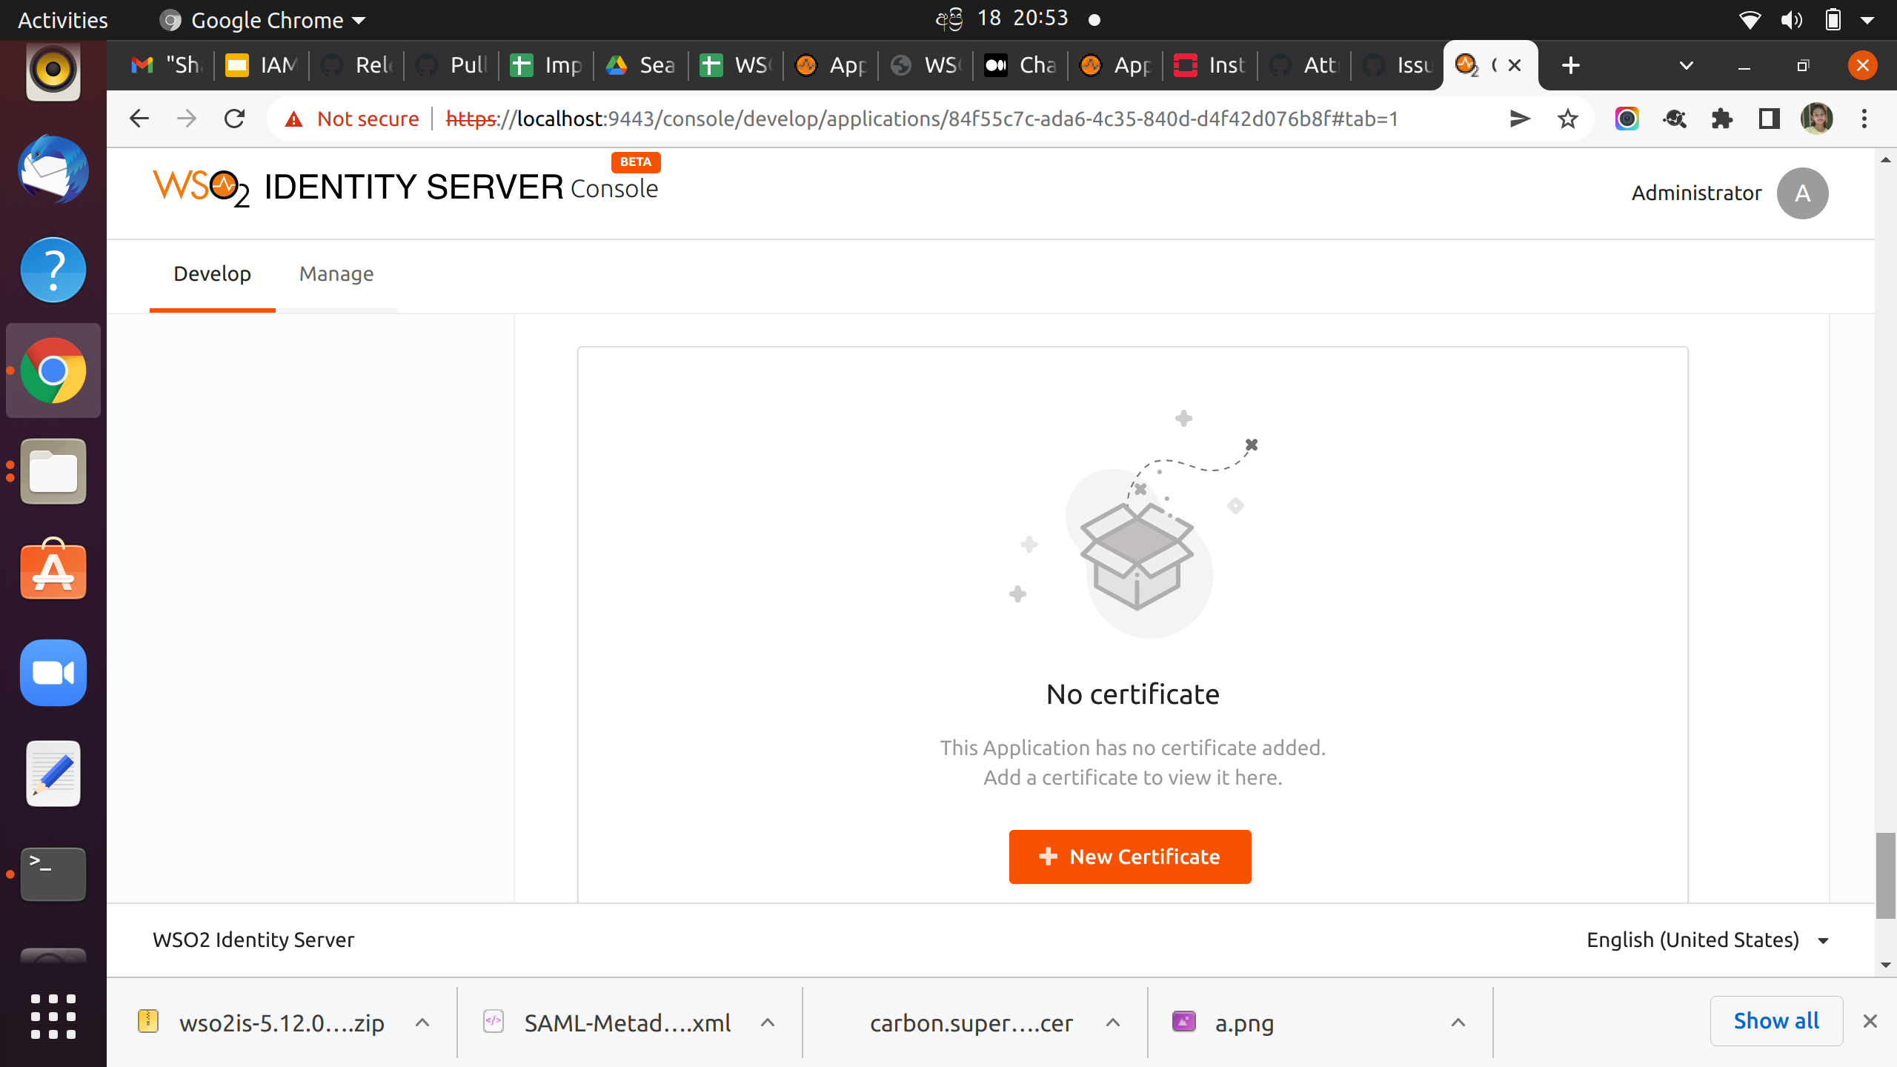Toggle the Chrome side panel icon

(1769, 119)
